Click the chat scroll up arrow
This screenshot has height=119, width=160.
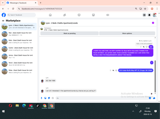pyautogui.click(x=155, y=38)
